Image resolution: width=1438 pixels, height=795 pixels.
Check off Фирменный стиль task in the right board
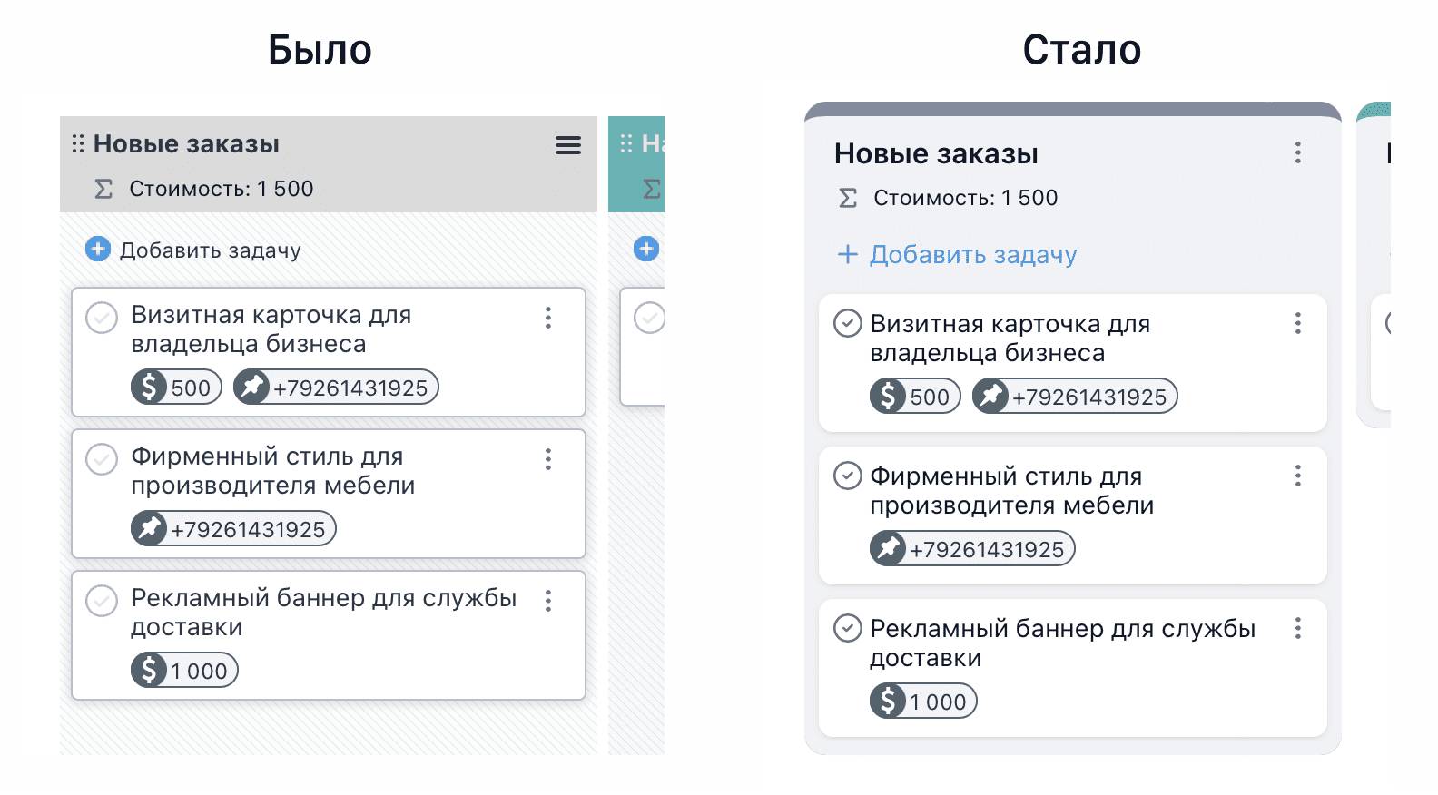click(x=848, y=476)
